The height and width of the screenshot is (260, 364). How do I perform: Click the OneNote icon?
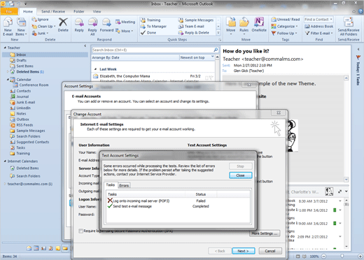[259, 22]
